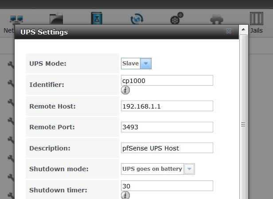Close the UPS Settings dialog
The height and width of the screenshot is (199, 273).
coord(229,31)
